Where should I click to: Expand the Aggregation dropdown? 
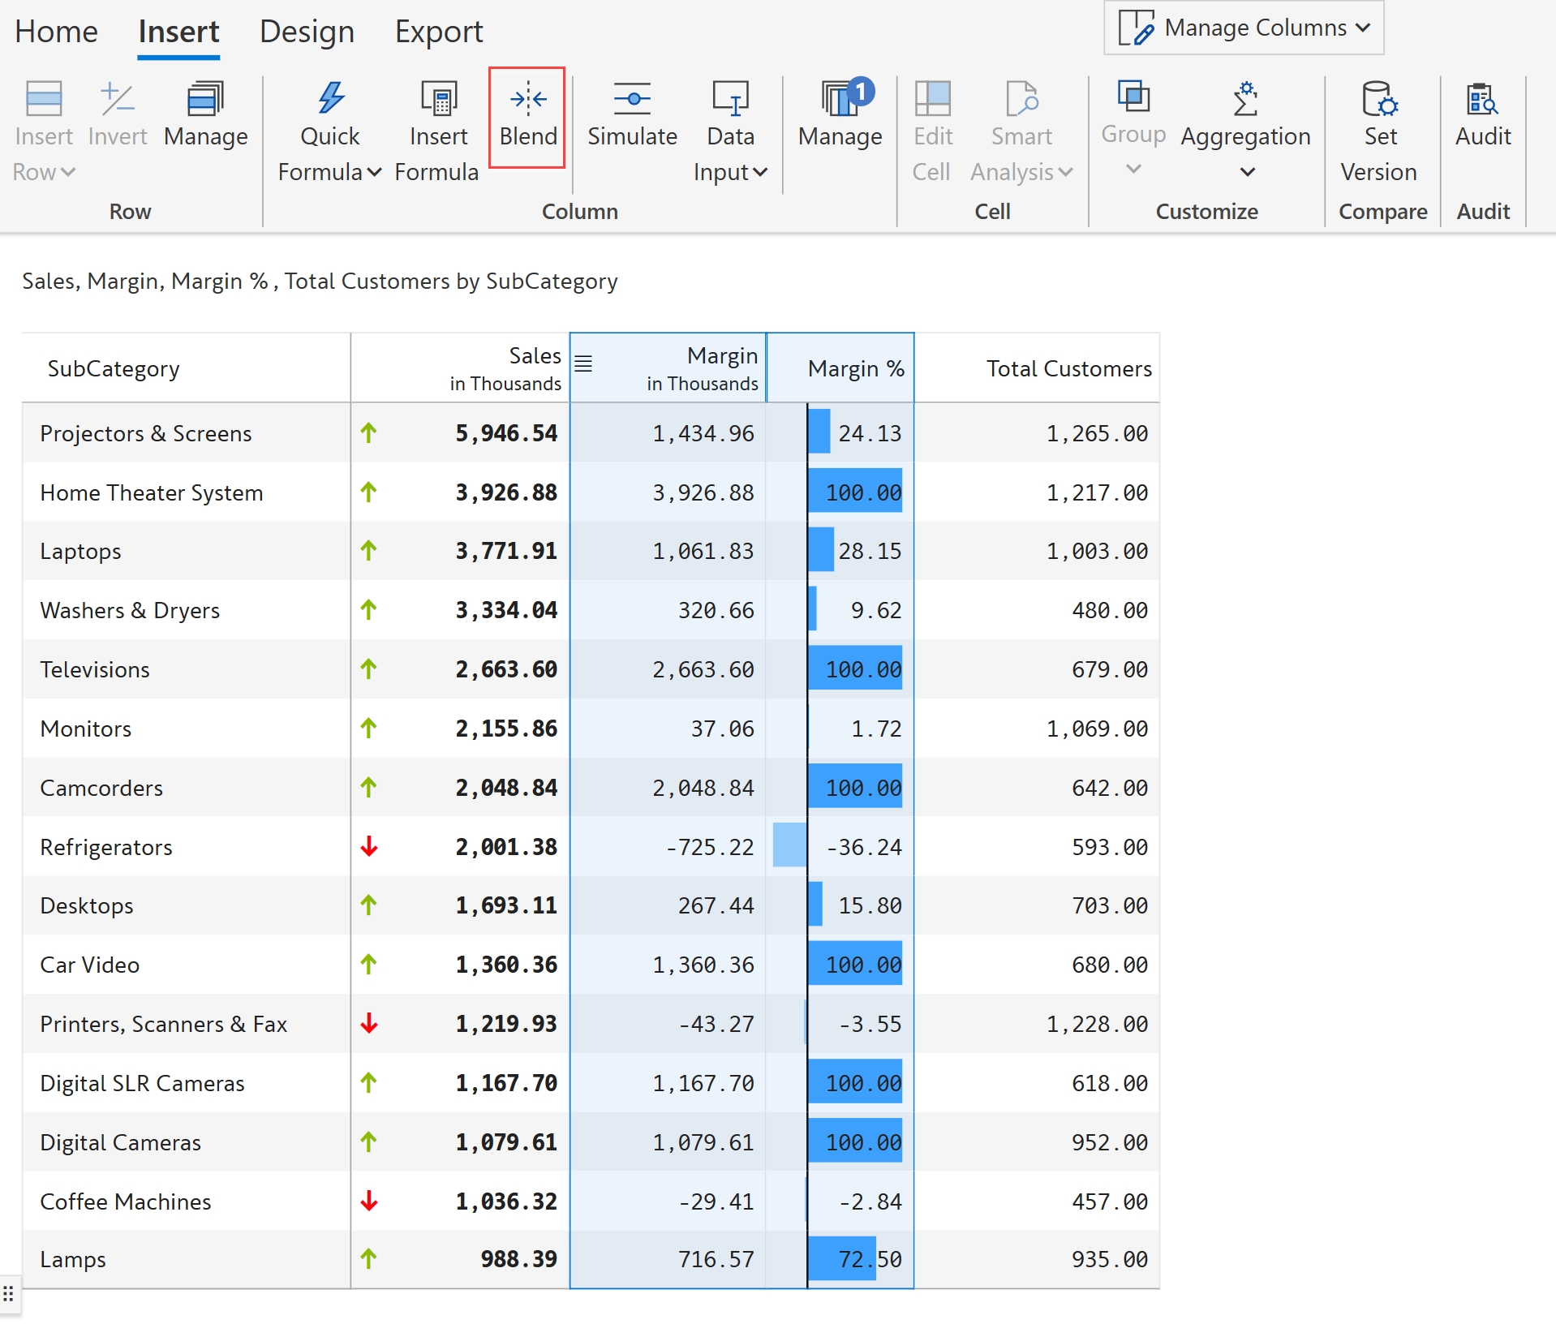1247,171
